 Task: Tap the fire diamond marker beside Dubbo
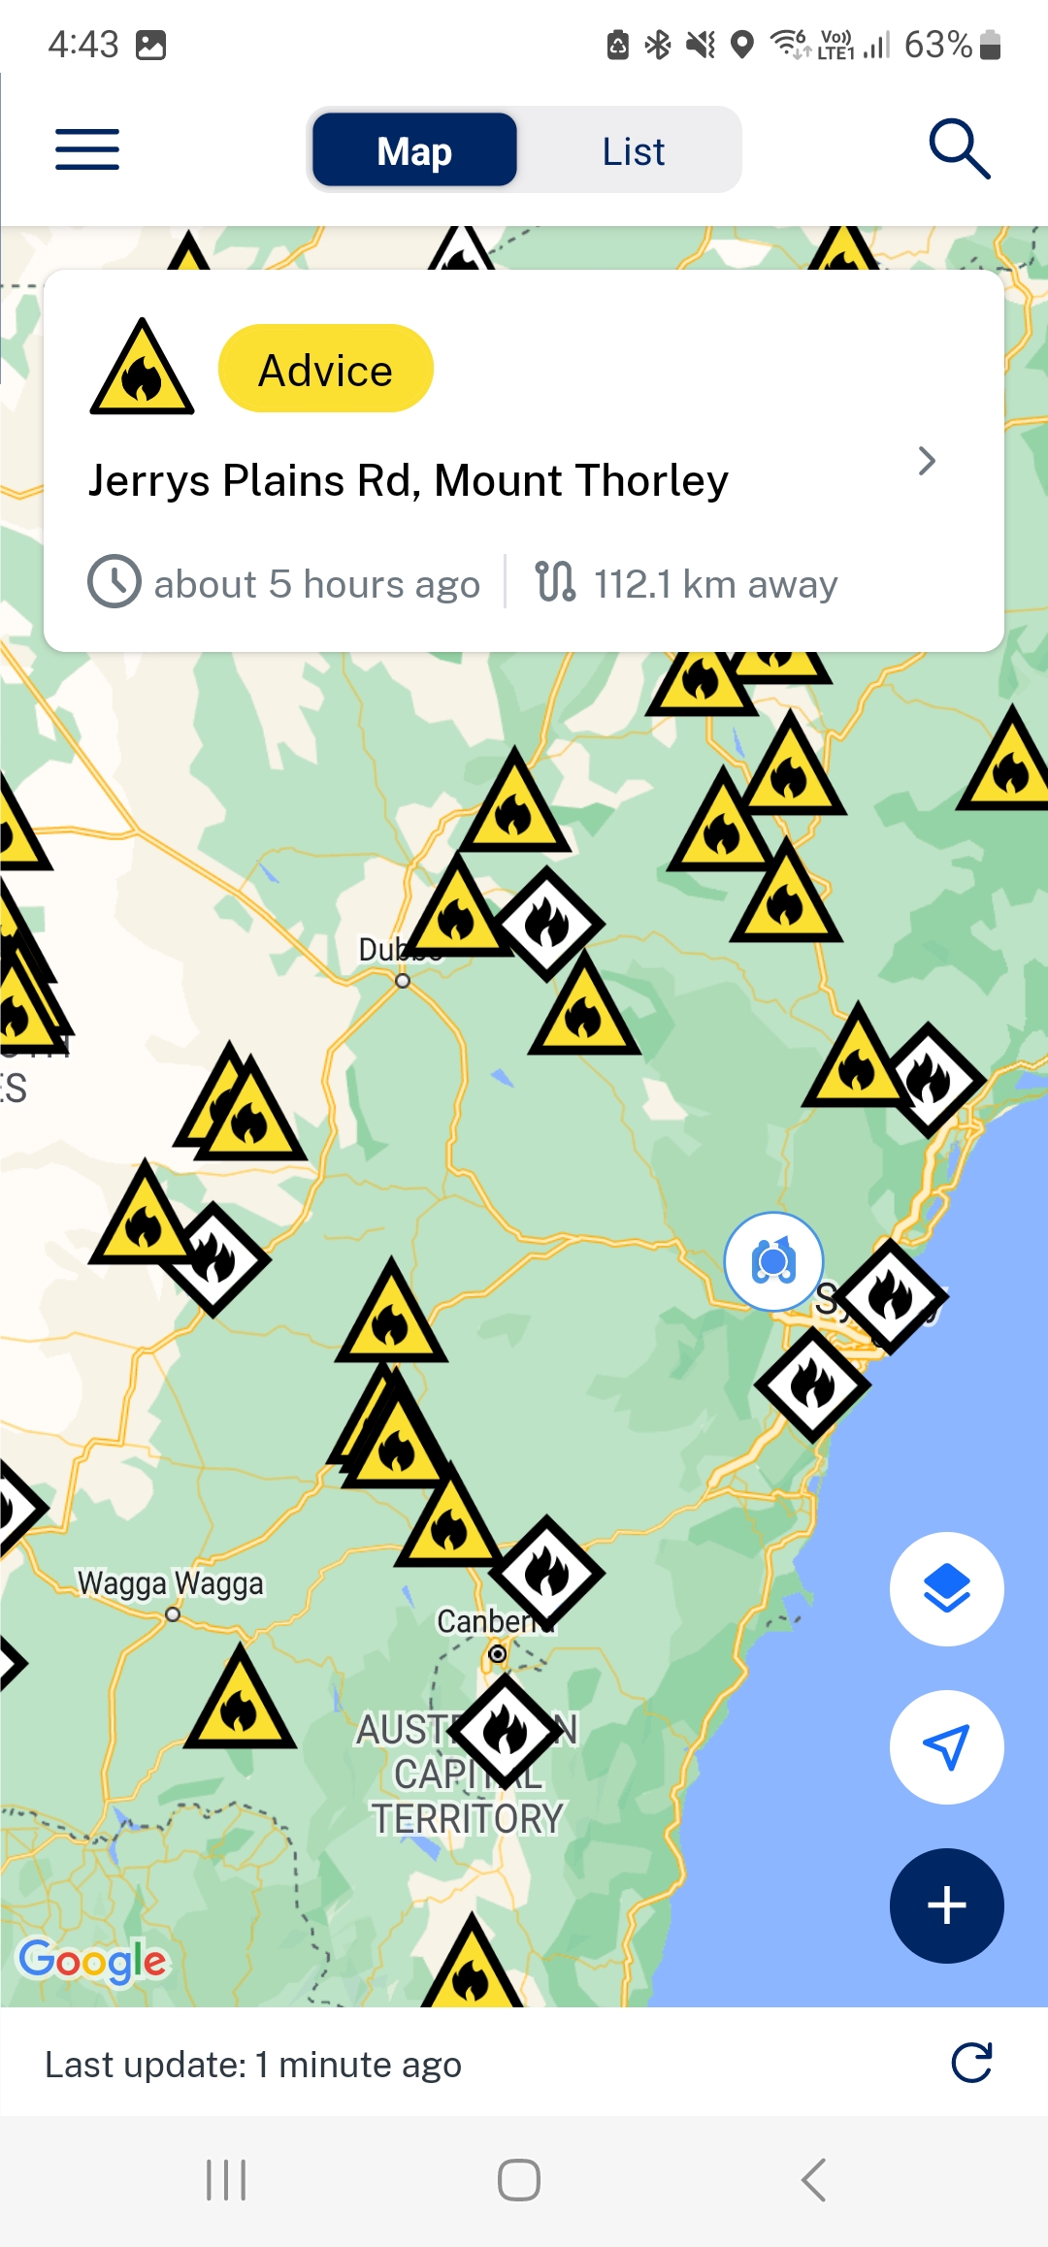click(548, 924)
